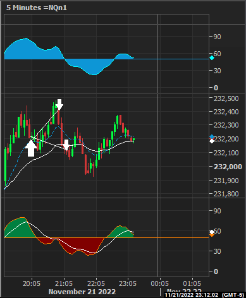Click the 21:05 time axis label

(64, 283)
